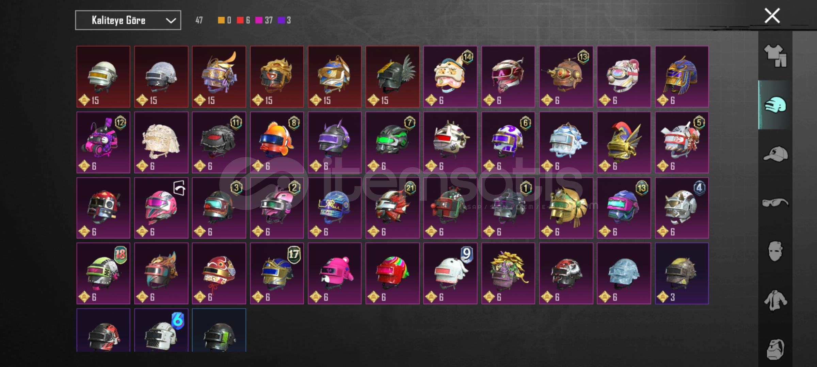Select the ice crystal helmet skin
This screenshot has height=367, width=817.
[x=624, y=273]
